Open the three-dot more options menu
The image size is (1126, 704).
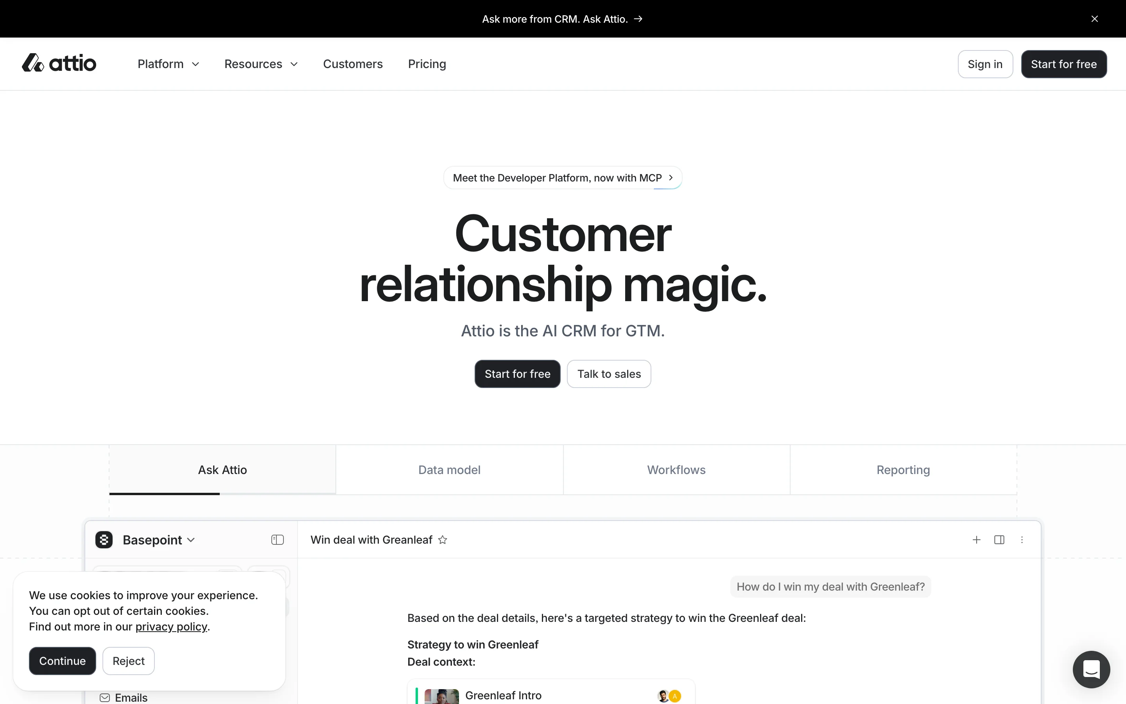[x=1022, y=540]
